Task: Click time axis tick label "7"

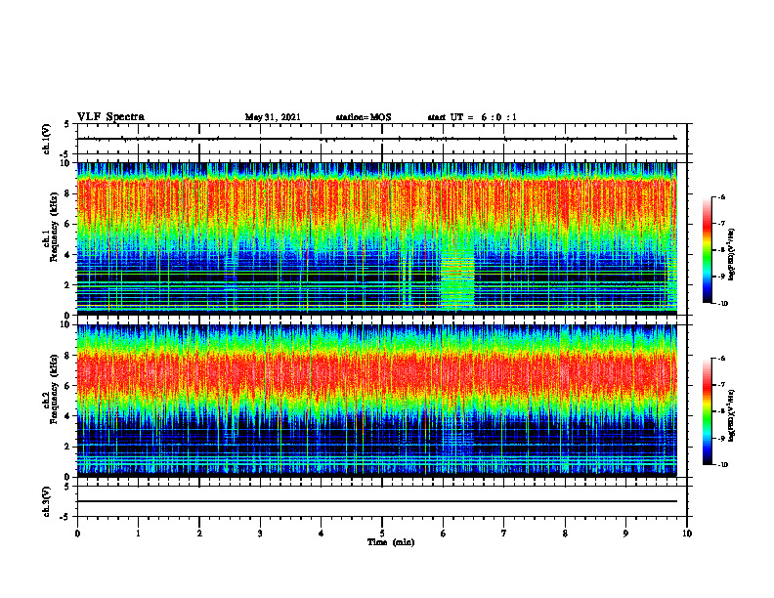Action: [x=504, y=534]
